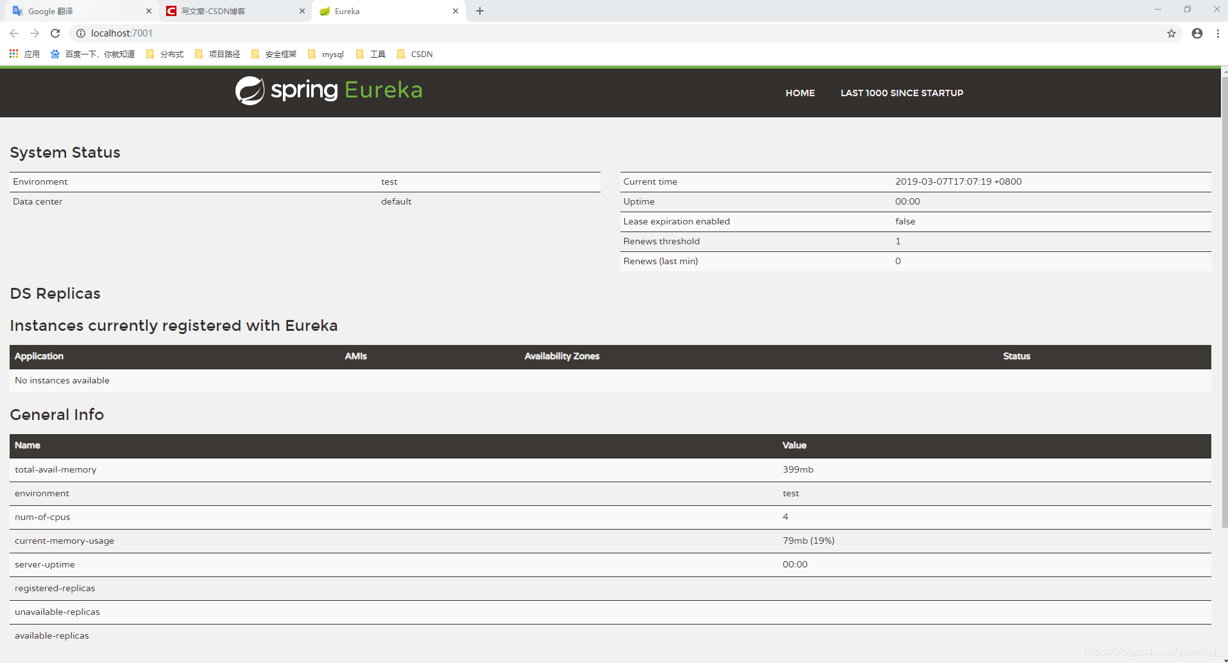Restore down the Chrome window
The height and width of the screenshot is (663, 1228).
(x=1188, y=9)
